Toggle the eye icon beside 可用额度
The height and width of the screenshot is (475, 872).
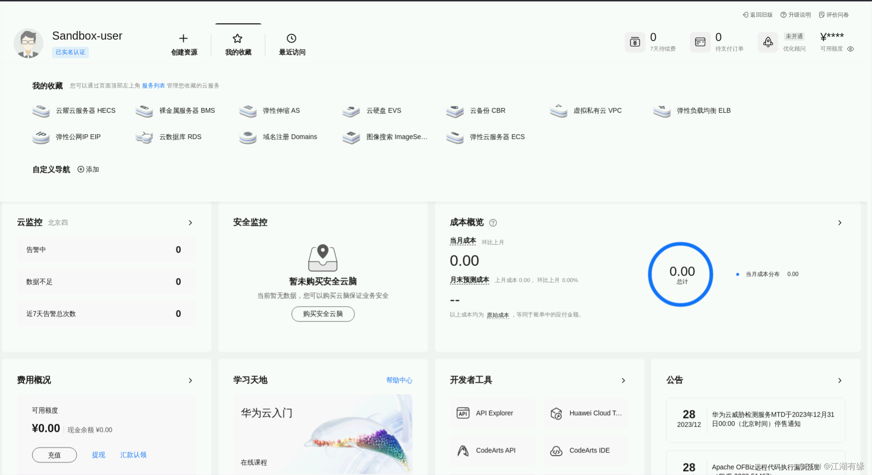pos(850,49)
